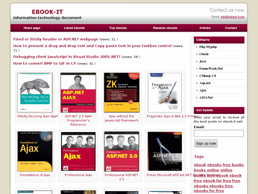
Task: Click Contact in the navigation bar
Action: coord(231,28)
